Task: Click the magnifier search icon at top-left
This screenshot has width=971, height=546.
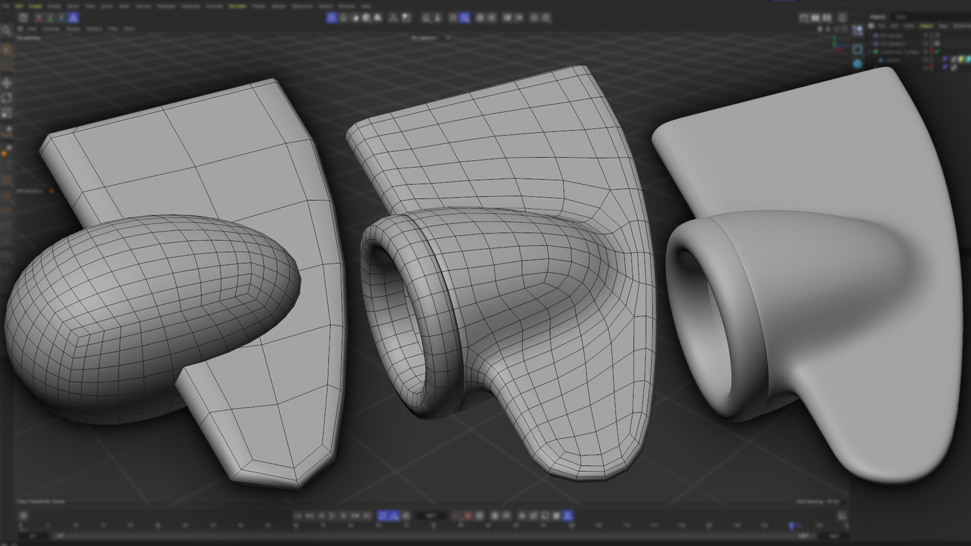Action: 7,30
